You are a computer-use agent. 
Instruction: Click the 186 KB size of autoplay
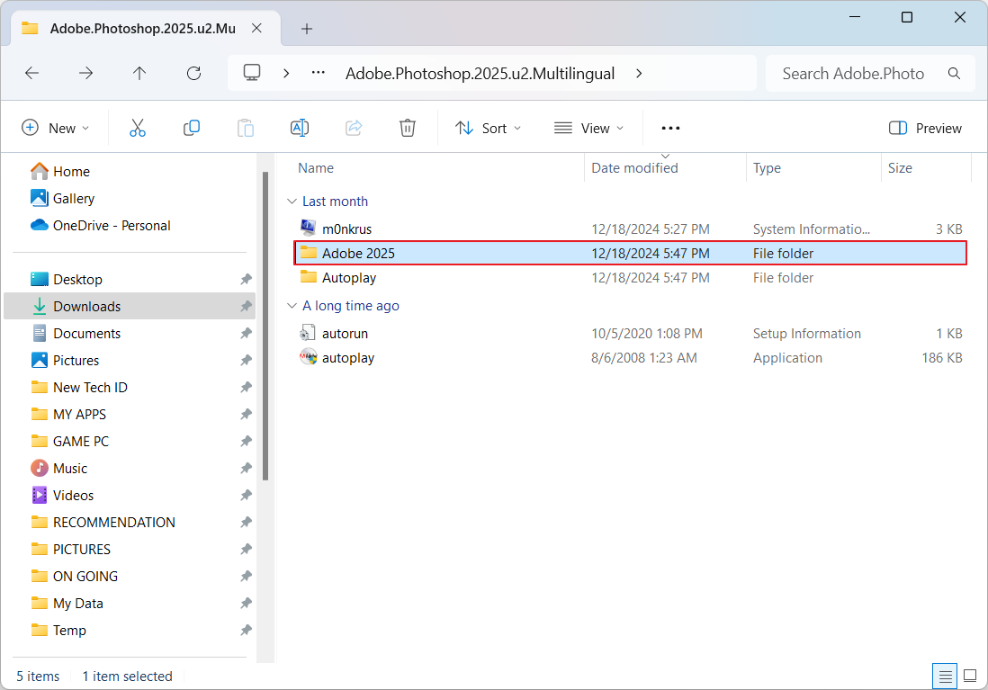click(x=942, y=358)
